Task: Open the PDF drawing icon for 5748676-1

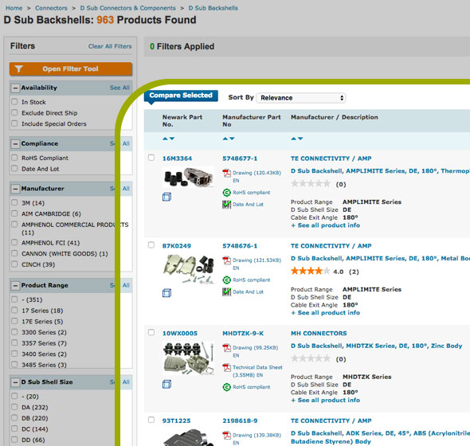Action: [226, 260]
